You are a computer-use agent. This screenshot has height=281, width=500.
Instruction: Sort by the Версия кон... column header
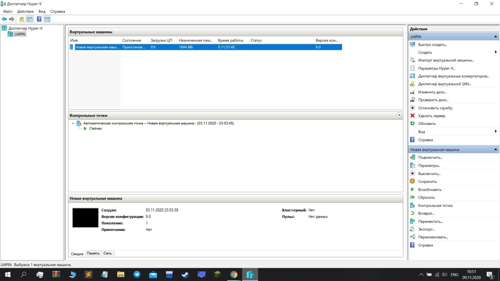328,40
